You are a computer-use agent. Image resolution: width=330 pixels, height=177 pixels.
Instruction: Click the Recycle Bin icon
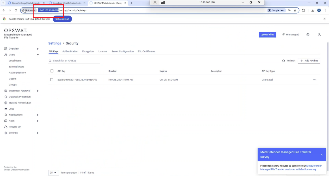coord(6,127)
